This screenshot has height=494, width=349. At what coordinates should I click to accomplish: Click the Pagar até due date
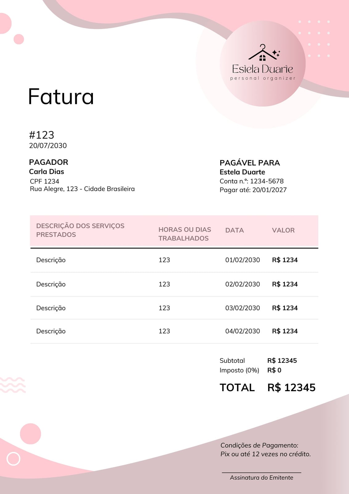coord(253,190)
